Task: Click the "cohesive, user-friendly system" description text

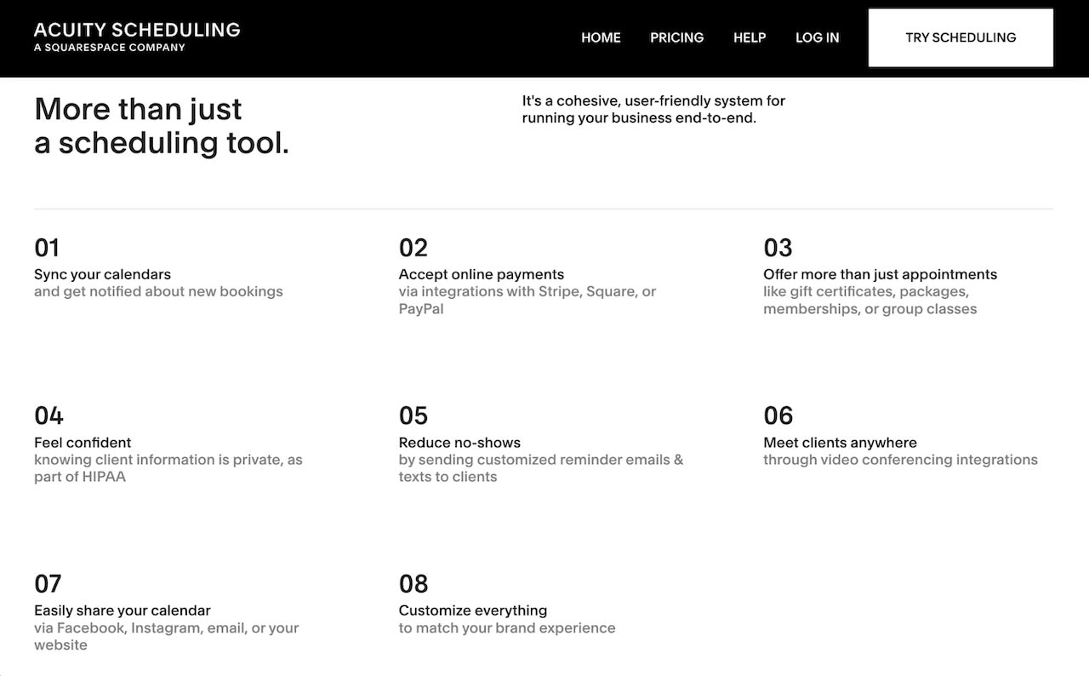Action: [x=653, y=109]
